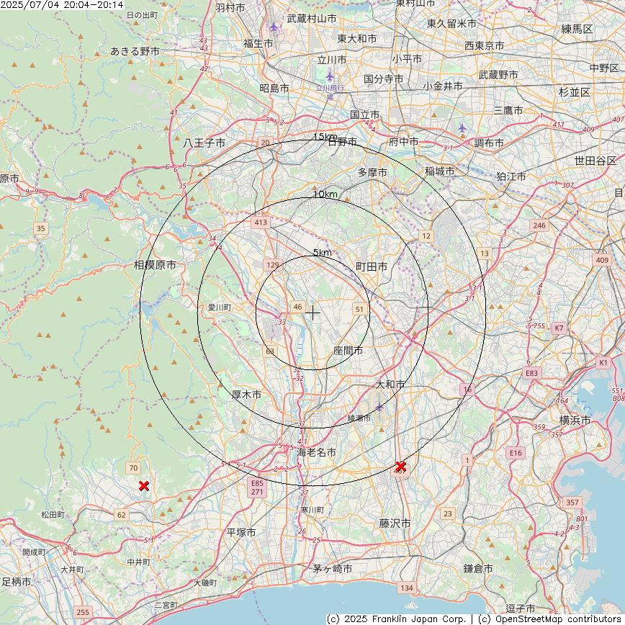Click the route 51 road shield
The width and height of the screenshot is (625, 625).
[x=359, y=309]
